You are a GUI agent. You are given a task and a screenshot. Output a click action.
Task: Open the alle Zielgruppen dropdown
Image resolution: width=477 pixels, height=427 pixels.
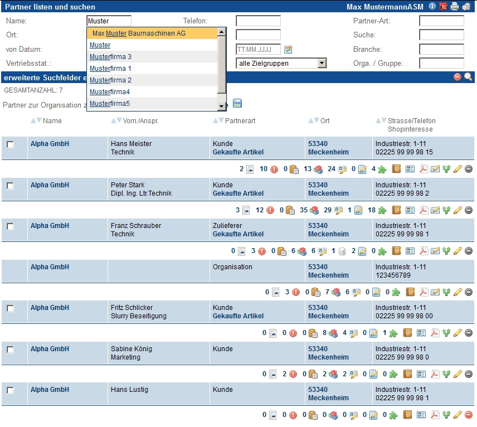pyautogui.click(x=322, y=63)
